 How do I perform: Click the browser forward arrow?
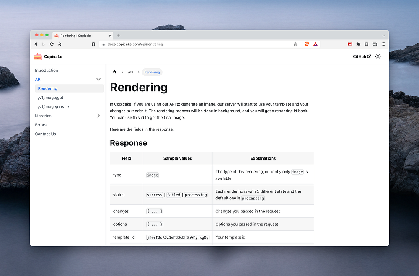pyautogui.click(x=44, y=44)
